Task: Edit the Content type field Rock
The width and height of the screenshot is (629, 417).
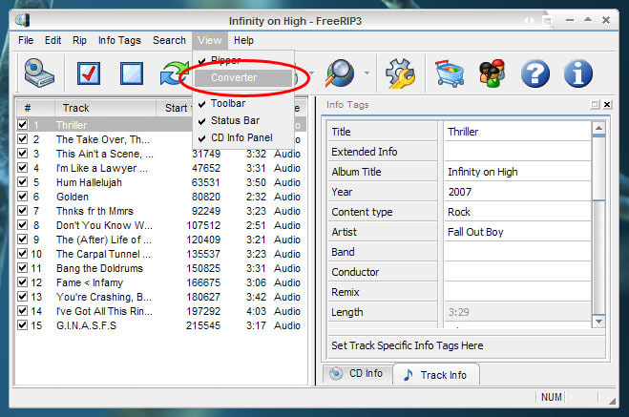Action: [517, 212]
